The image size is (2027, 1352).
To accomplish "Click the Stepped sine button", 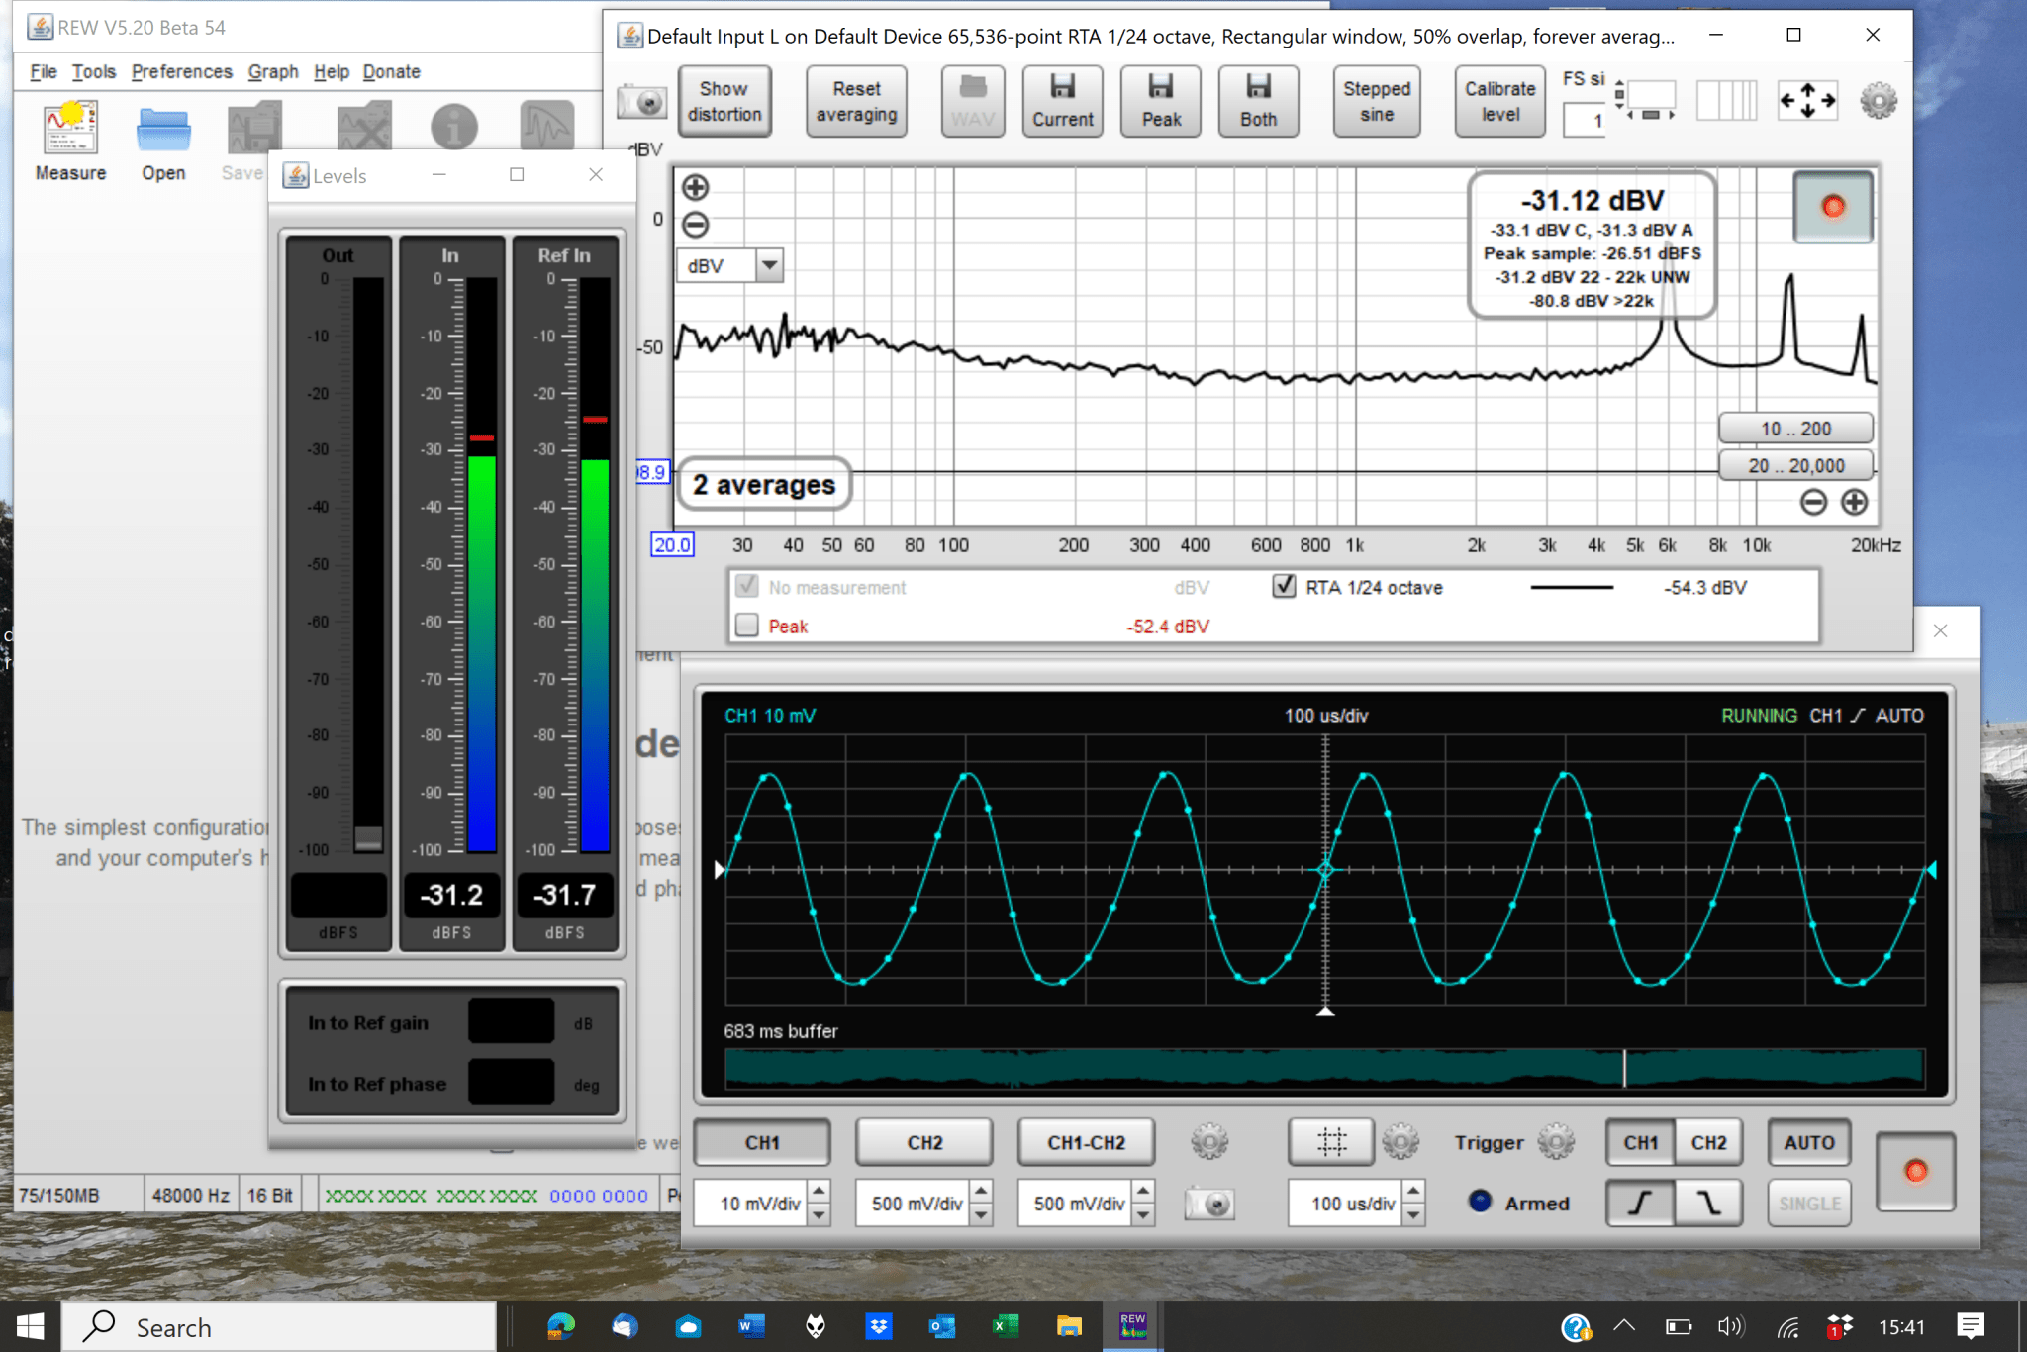I will (x=1376, y=102).
